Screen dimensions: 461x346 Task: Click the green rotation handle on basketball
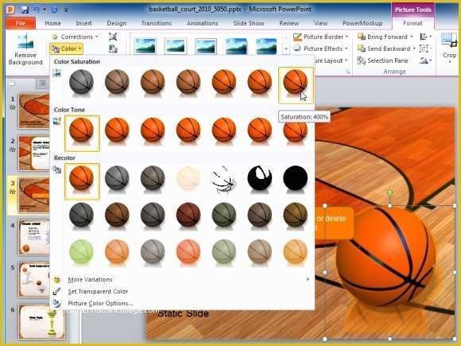pyautogui.click(x=389, y=193)
